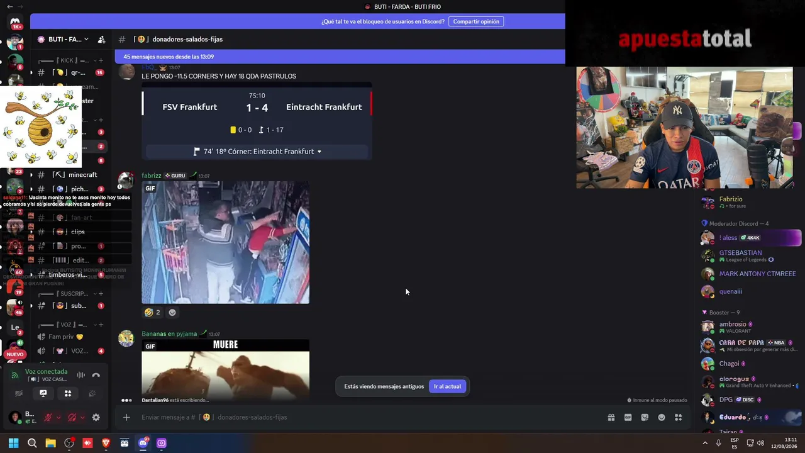805x453 pixels.
Task: Open member GTSEBASTIAN in member list
Action: [750, 256]
